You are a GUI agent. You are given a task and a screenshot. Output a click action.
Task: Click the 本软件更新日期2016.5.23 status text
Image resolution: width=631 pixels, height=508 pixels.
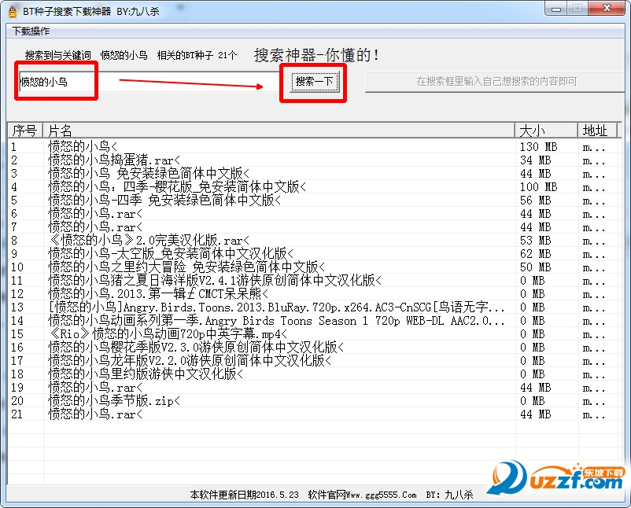coord(244,495)
